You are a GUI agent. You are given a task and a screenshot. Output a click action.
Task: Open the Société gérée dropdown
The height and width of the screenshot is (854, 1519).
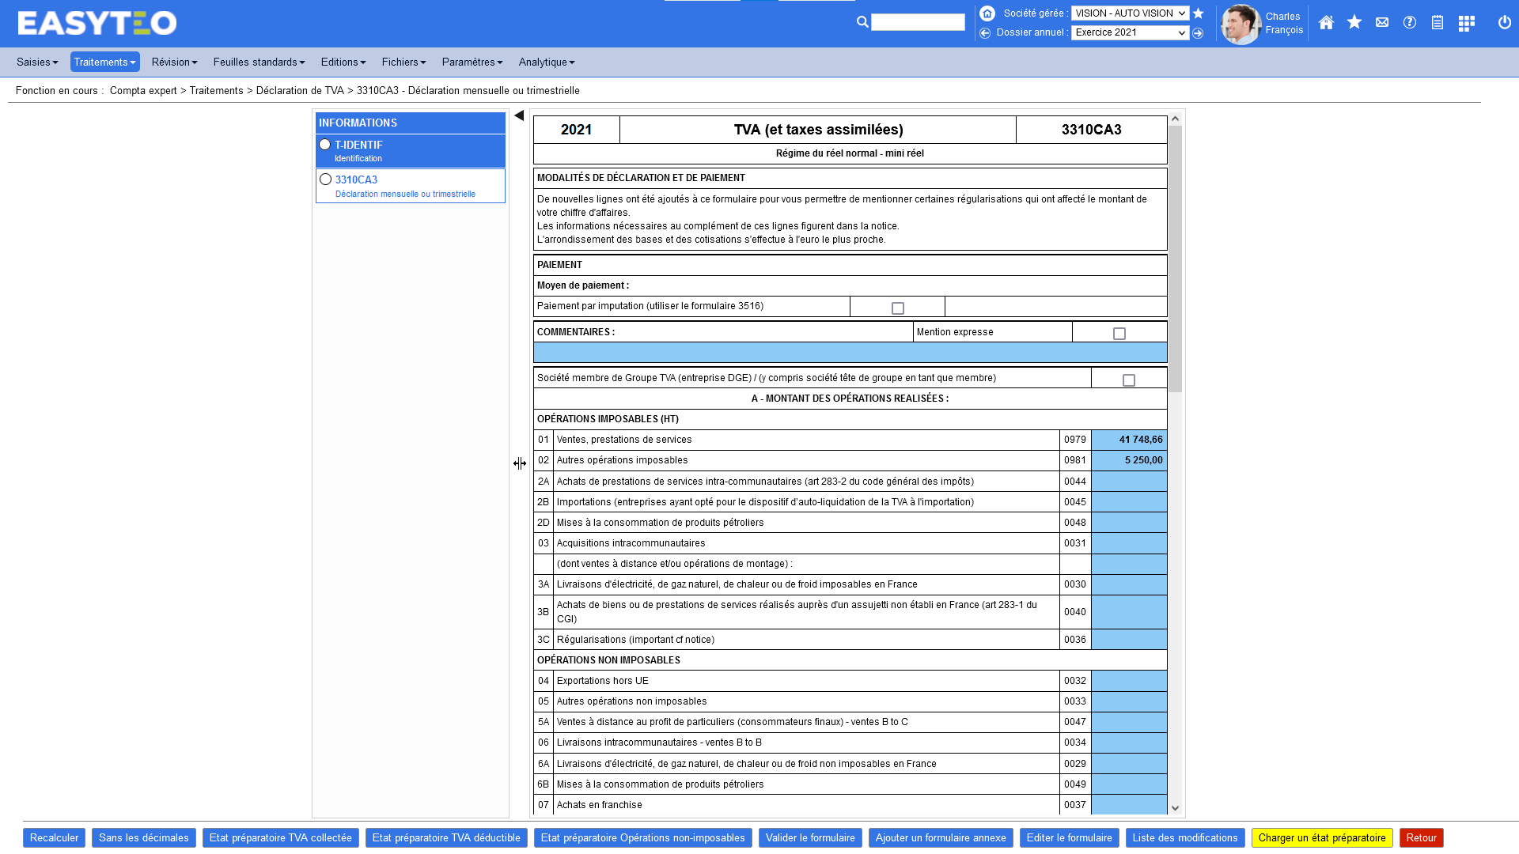(x=1129, y=13)
